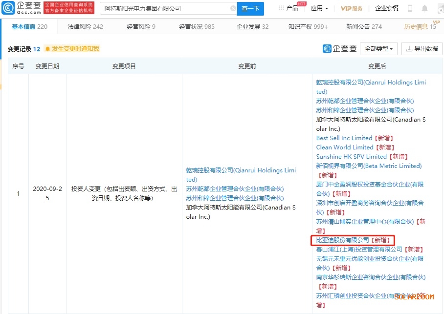Open Clean World Limited link
Screen dimensions: 444x314
coord(345,147)
